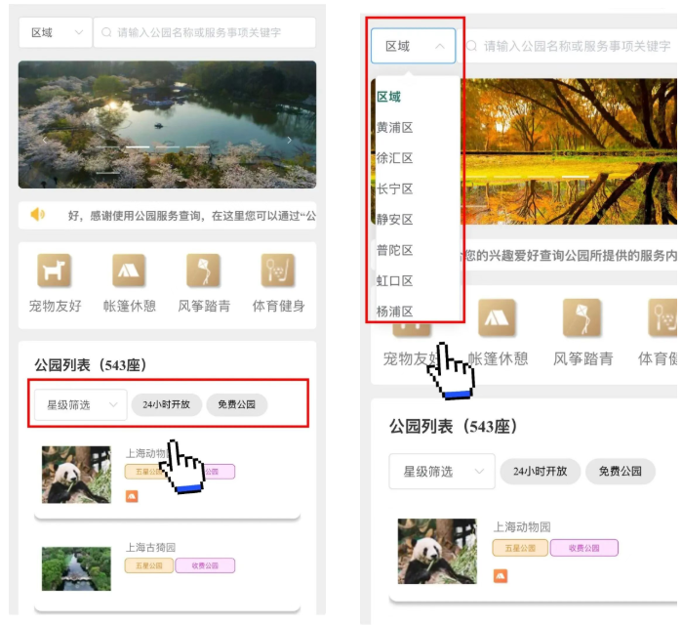Go to previous banner image on the left screen
Screen dimensions: 682x626
[x=45, y=141]
